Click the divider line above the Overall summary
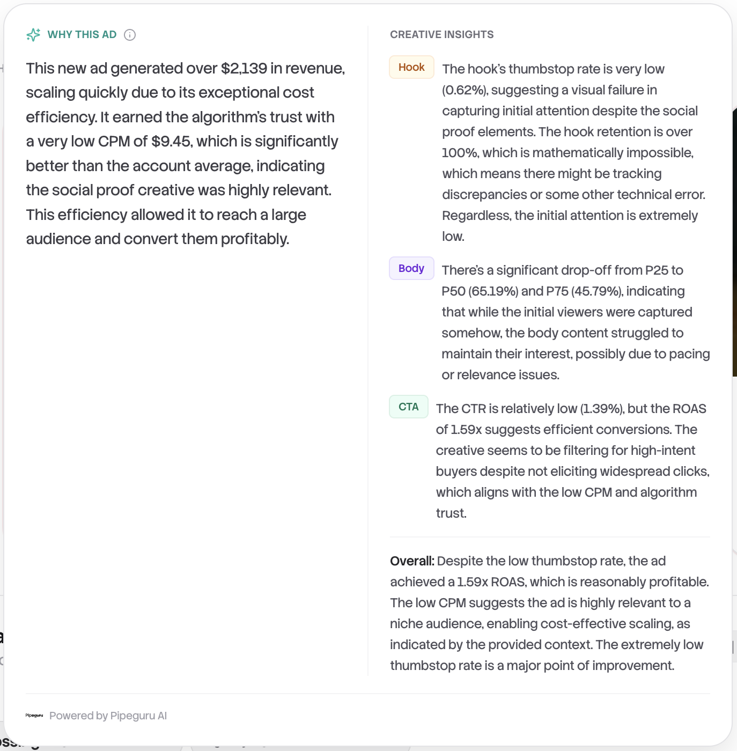 pos(550,536)
